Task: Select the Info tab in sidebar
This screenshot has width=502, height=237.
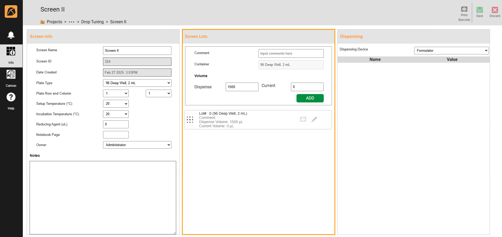Action: click(x=11, y=55)
